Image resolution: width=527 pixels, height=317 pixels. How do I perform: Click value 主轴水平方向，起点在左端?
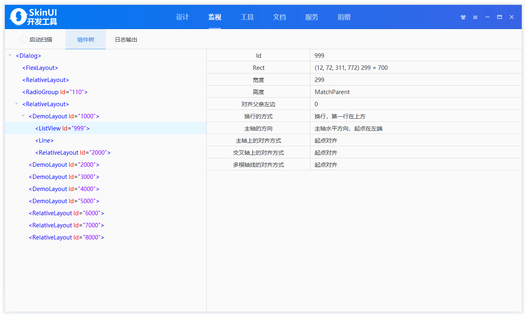click(349, 128)
